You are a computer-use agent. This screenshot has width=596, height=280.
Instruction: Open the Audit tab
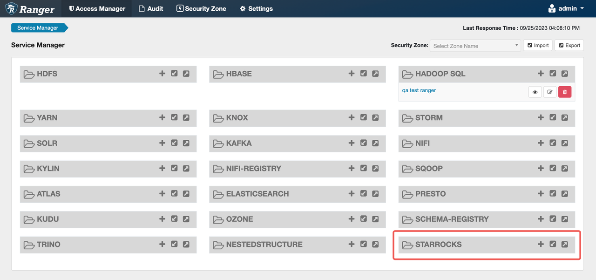pos(151,8)
